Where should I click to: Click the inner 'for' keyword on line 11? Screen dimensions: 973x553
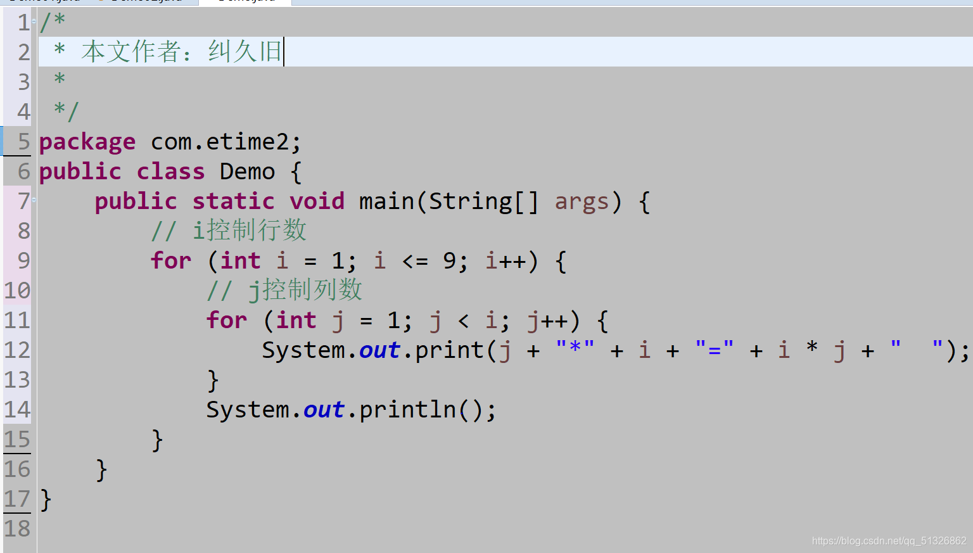pyautogui.click(x=227, y=320)
